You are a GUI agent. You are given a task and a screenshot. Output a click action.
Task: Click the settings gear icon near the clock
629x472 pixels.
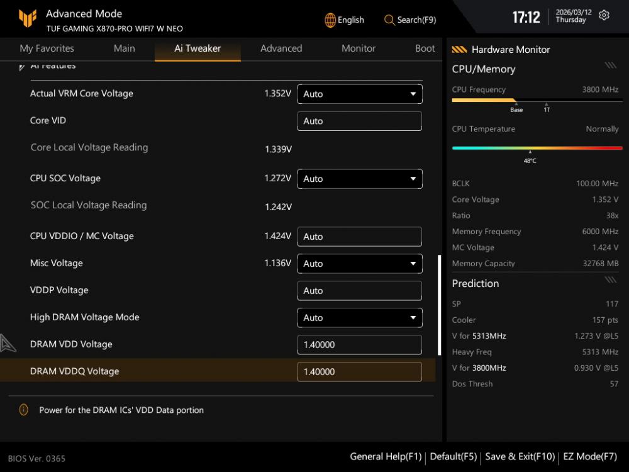pos(604,16)
